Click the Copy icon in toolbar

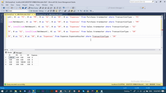(x=57, y=8)
